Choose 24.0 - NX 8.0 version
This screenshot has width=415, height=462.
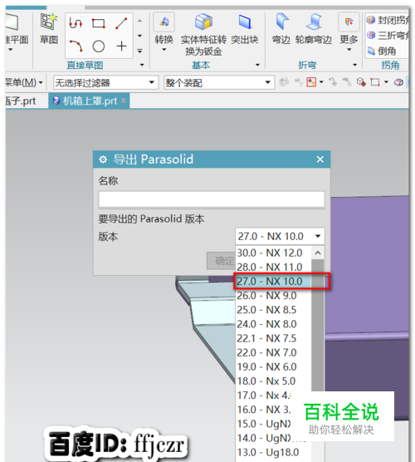point(273,324)
